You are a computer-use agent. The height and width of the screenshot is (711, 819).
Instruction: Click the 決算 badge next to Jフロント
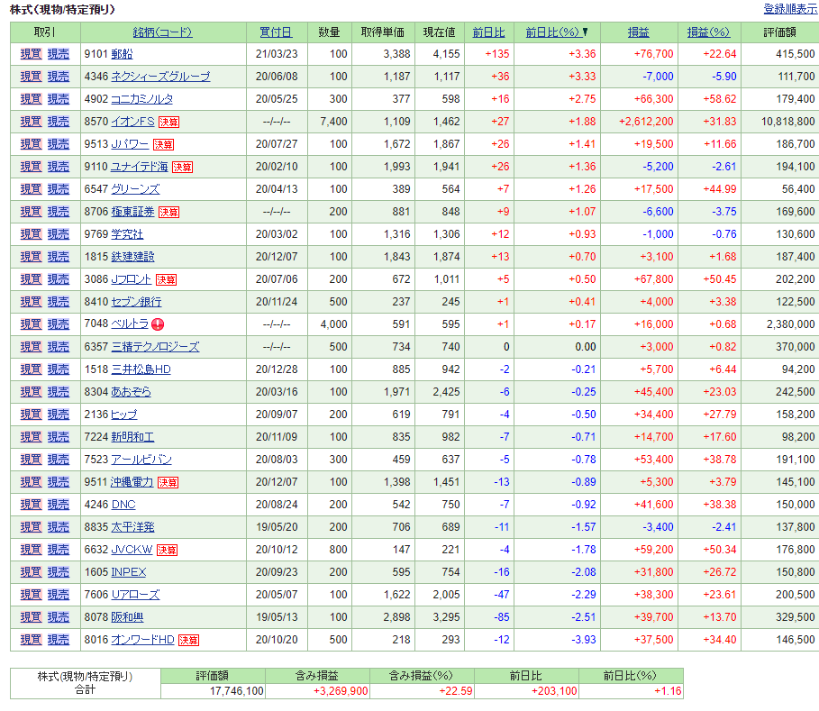166,280
